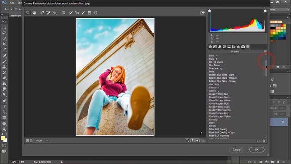Click the Cancel button

(236, 149)
